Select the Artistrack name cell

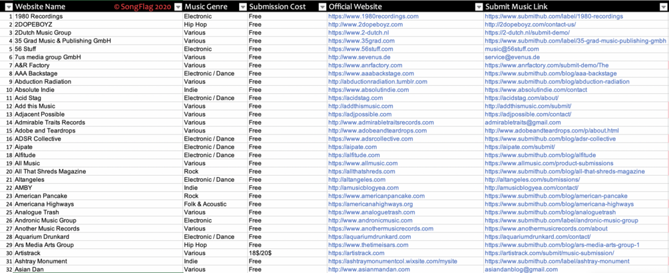coord(98,253)
